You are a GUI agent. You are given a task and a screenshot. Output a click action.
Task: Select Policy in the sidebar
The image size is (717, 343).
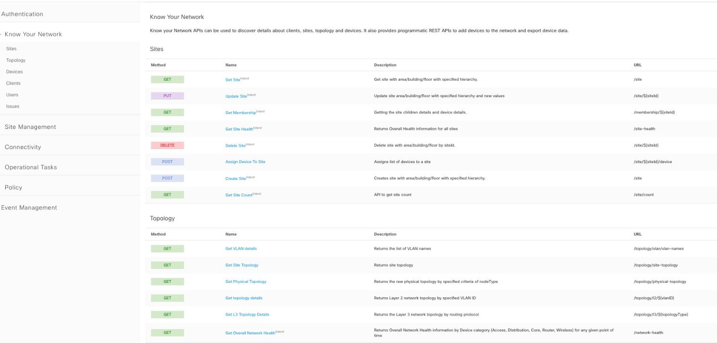13,188
